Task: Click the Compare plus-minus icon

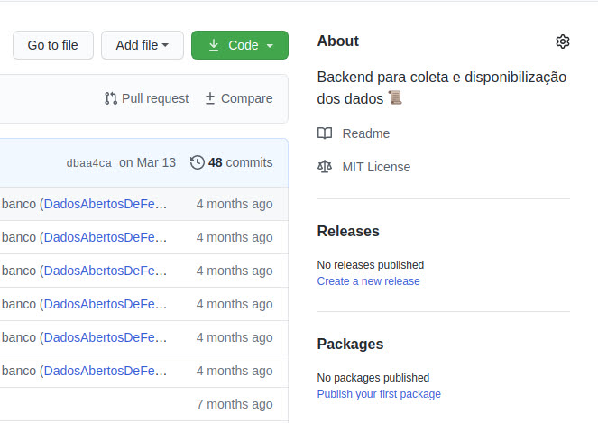Action: click(x=210, y=98)
